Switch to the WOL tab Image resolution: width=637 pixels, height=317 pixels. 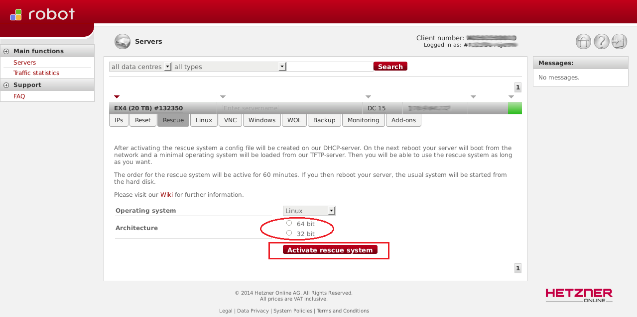coord(294,120)
